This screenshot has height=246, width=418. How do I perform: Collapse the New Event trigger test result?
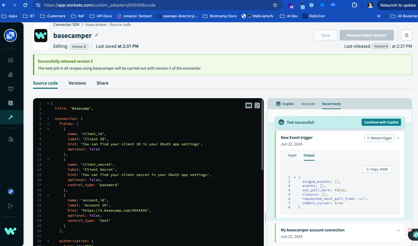398,138
